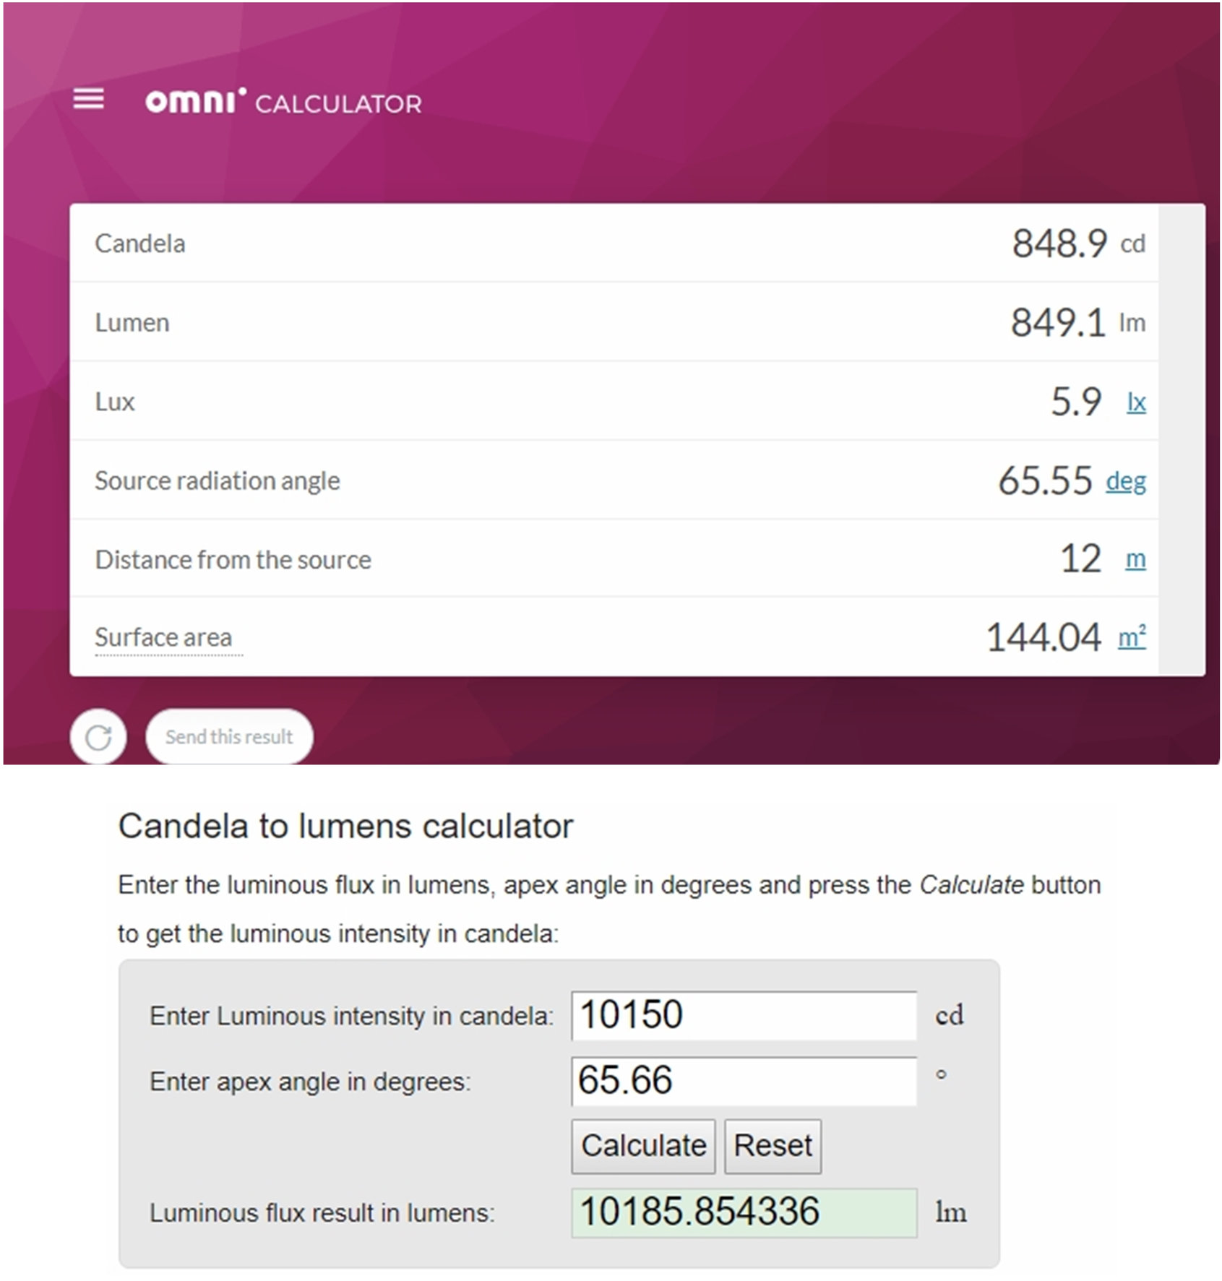1222x1281 pixels.
Task: Click the green luminous flux result field
Action: (743, 1212)
